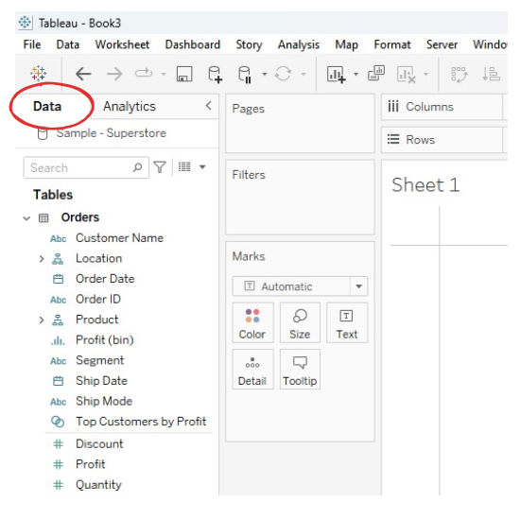The width and height of the screenshot is (520, 519).
Task: Click the filter fields funnel icon
Action: pos(160,166)
